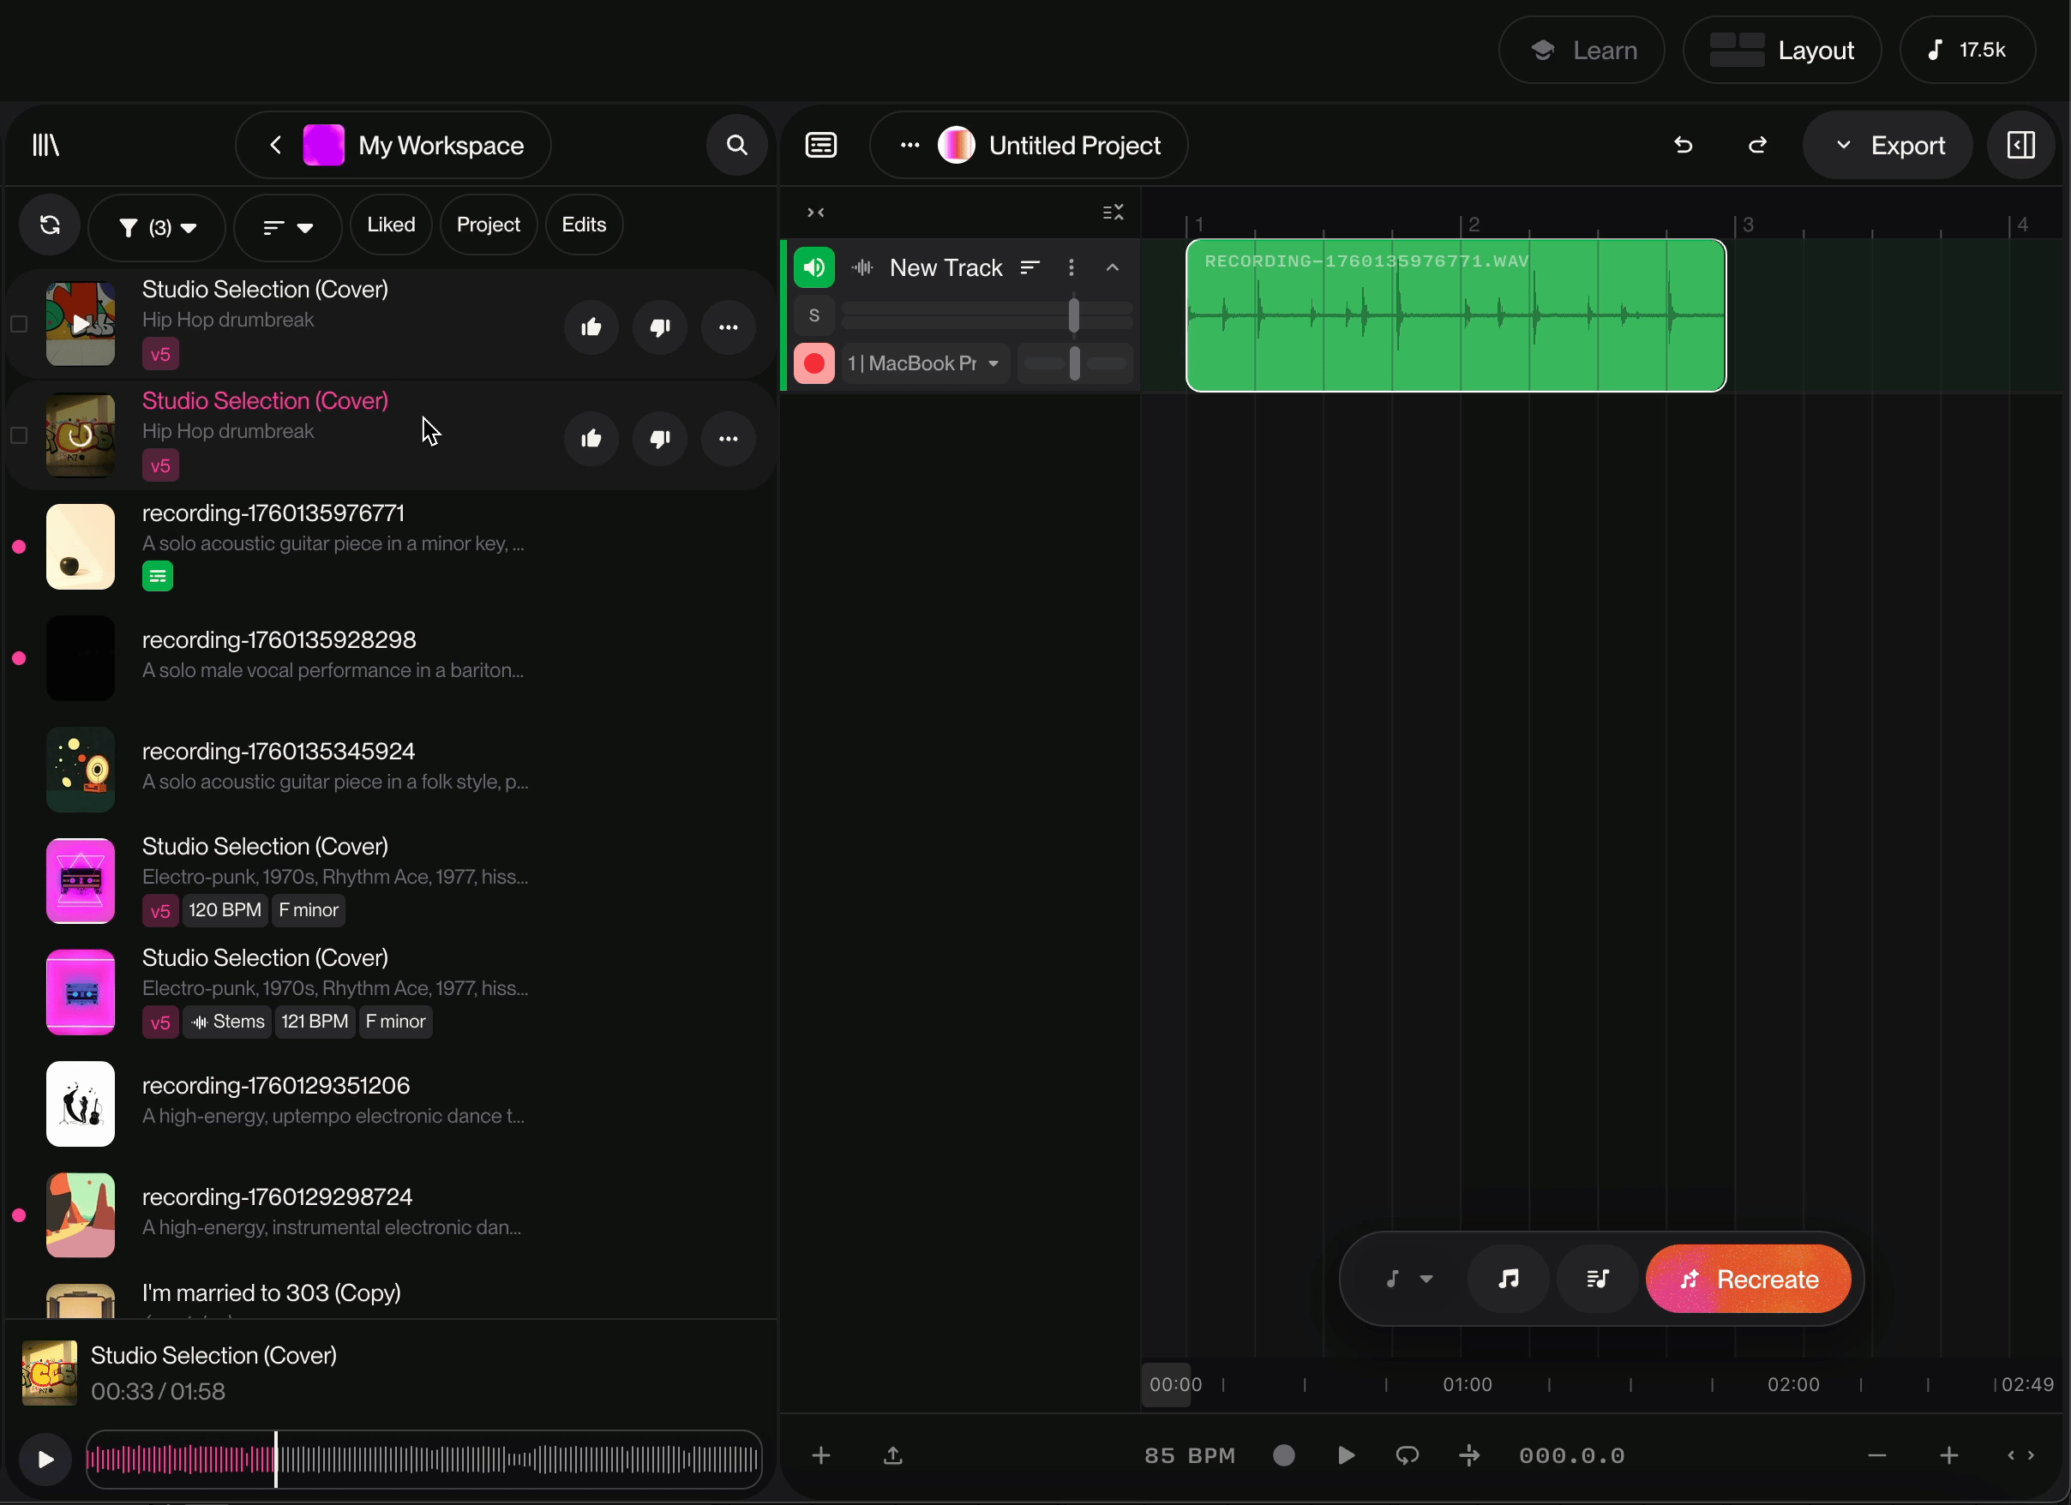Collapse New Track with chevron

point(1112,267)
